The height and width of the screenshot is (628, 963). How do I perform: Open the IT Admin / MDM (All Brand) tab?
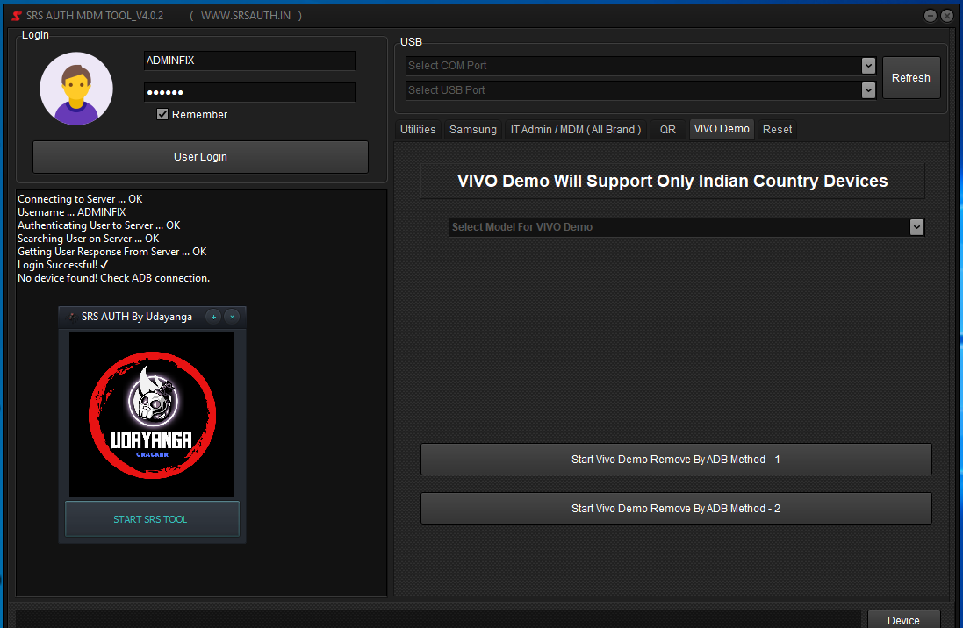coord(576,130)
